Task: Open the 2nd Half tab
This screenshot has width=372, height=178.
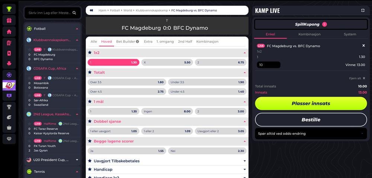Action: click(185, 42)
